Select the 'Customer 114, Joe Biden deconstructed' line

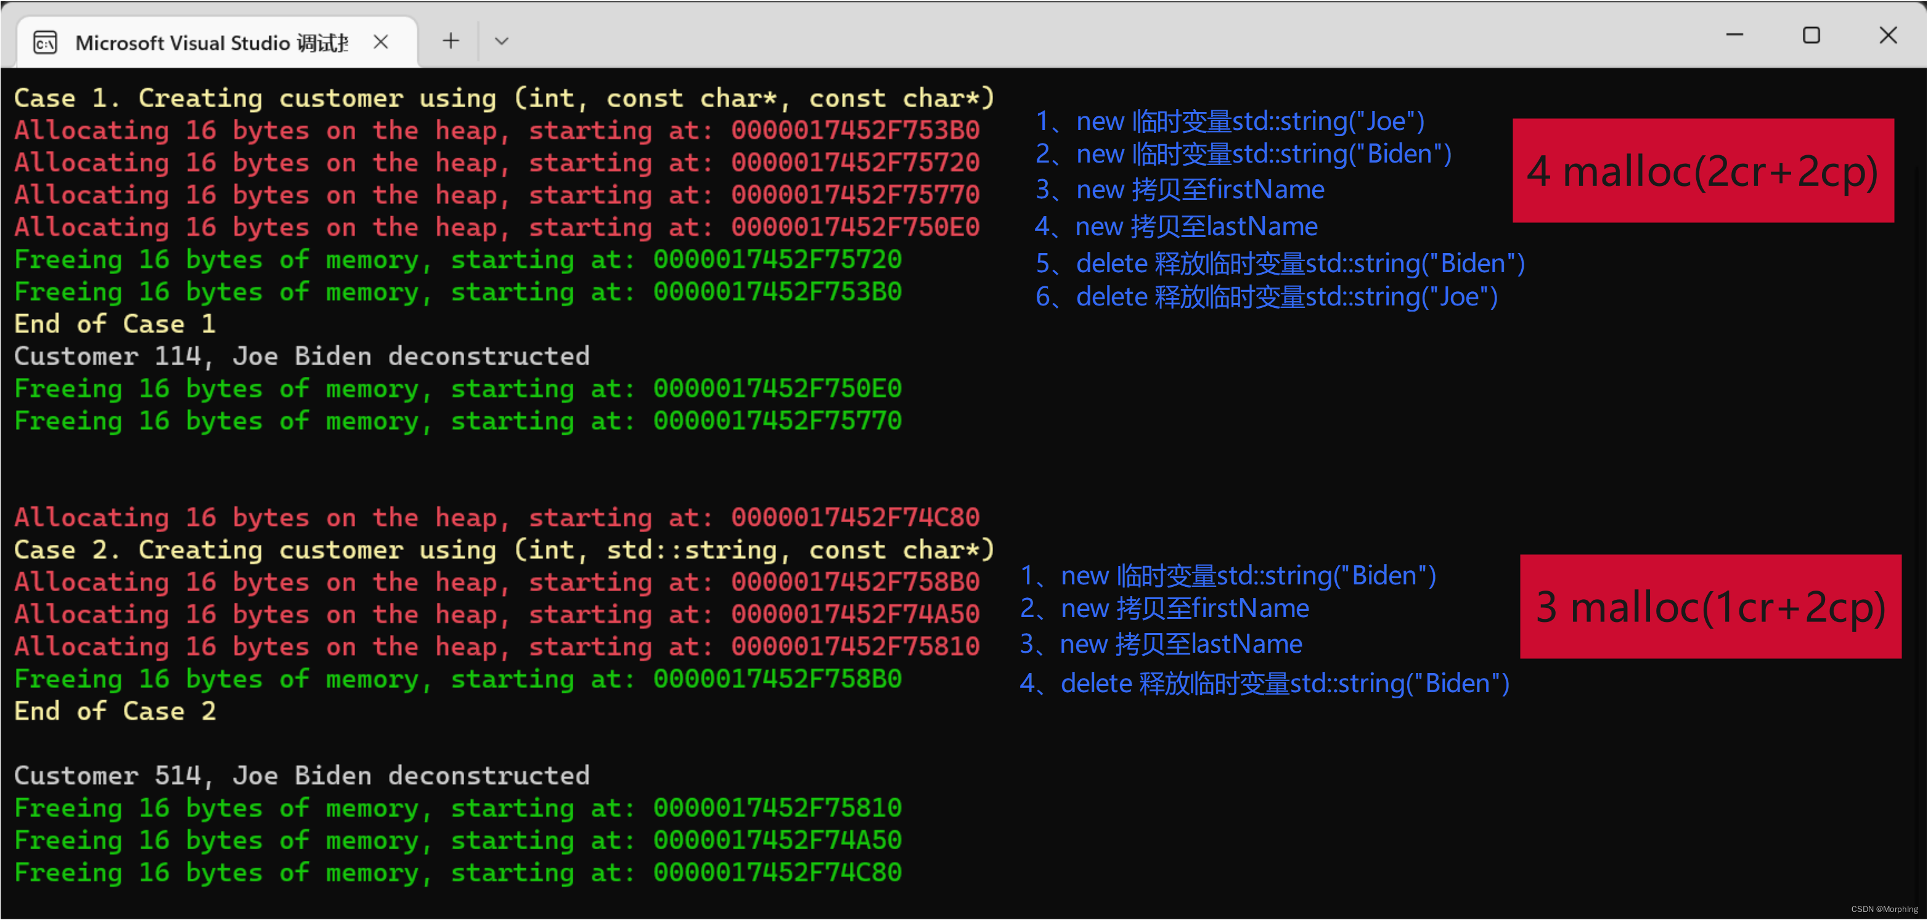301,356
